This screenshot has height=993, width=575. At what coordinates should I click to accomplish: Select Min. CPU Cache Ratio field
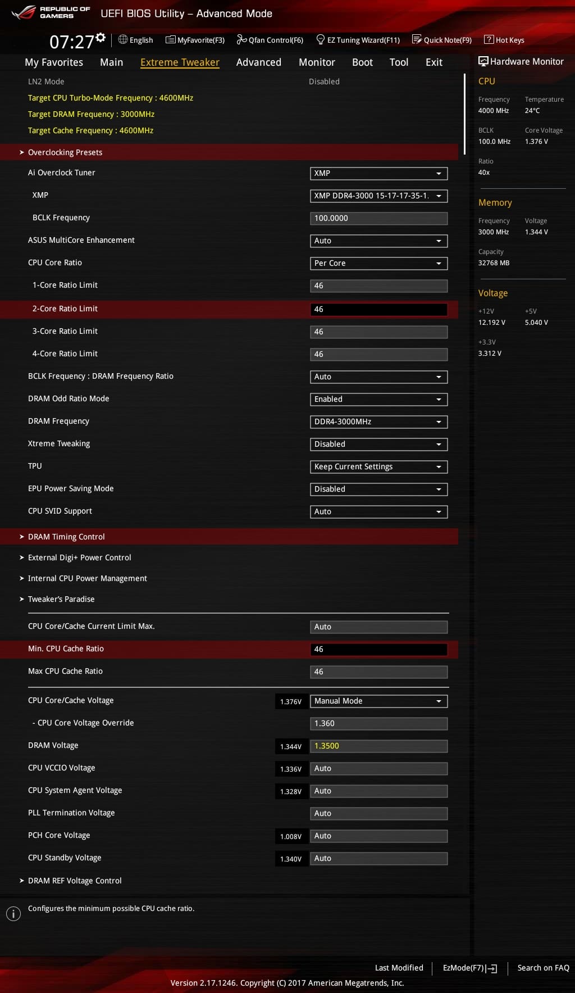pyautogui.click(x=379, y=649)
